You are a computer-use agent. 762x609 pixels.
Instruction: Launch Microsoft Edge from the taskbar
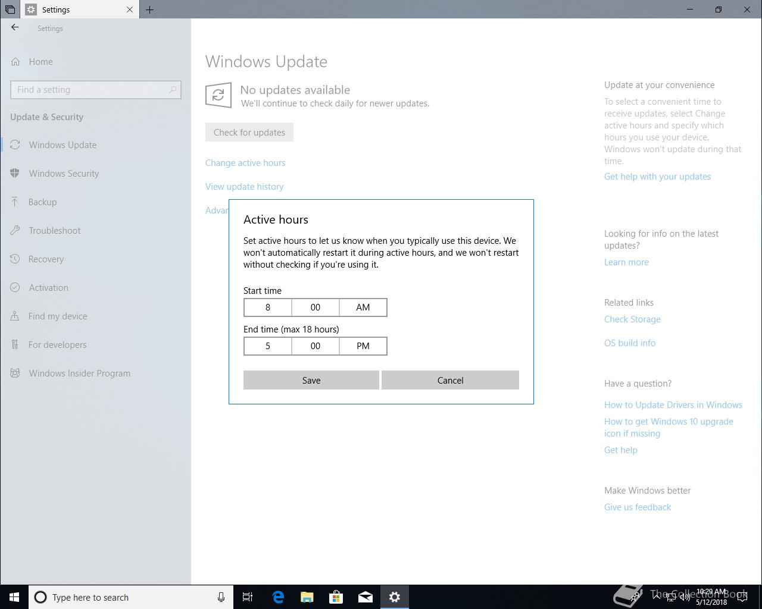point(278,597)
